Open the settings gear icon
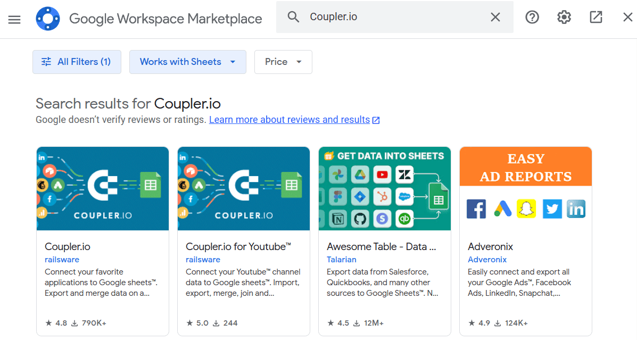Image resolution: width=637 pixels, height=340 pixels. (x=564, y=17)
